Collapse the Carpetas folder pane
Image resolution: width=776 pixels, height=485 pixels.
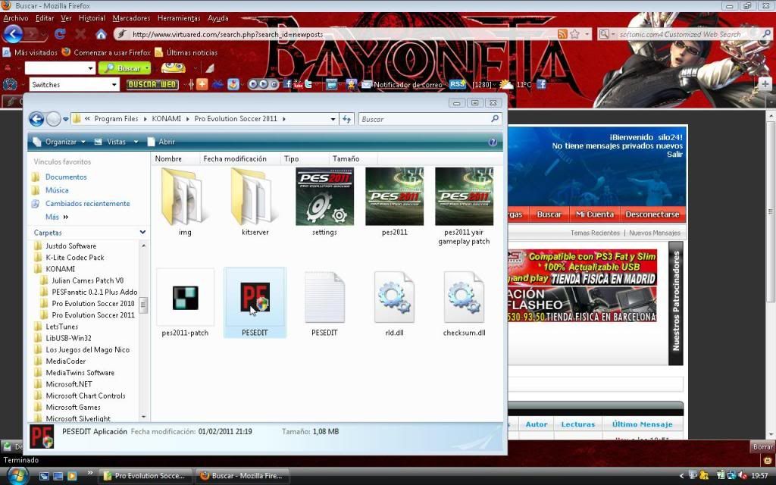coord(142,233)
